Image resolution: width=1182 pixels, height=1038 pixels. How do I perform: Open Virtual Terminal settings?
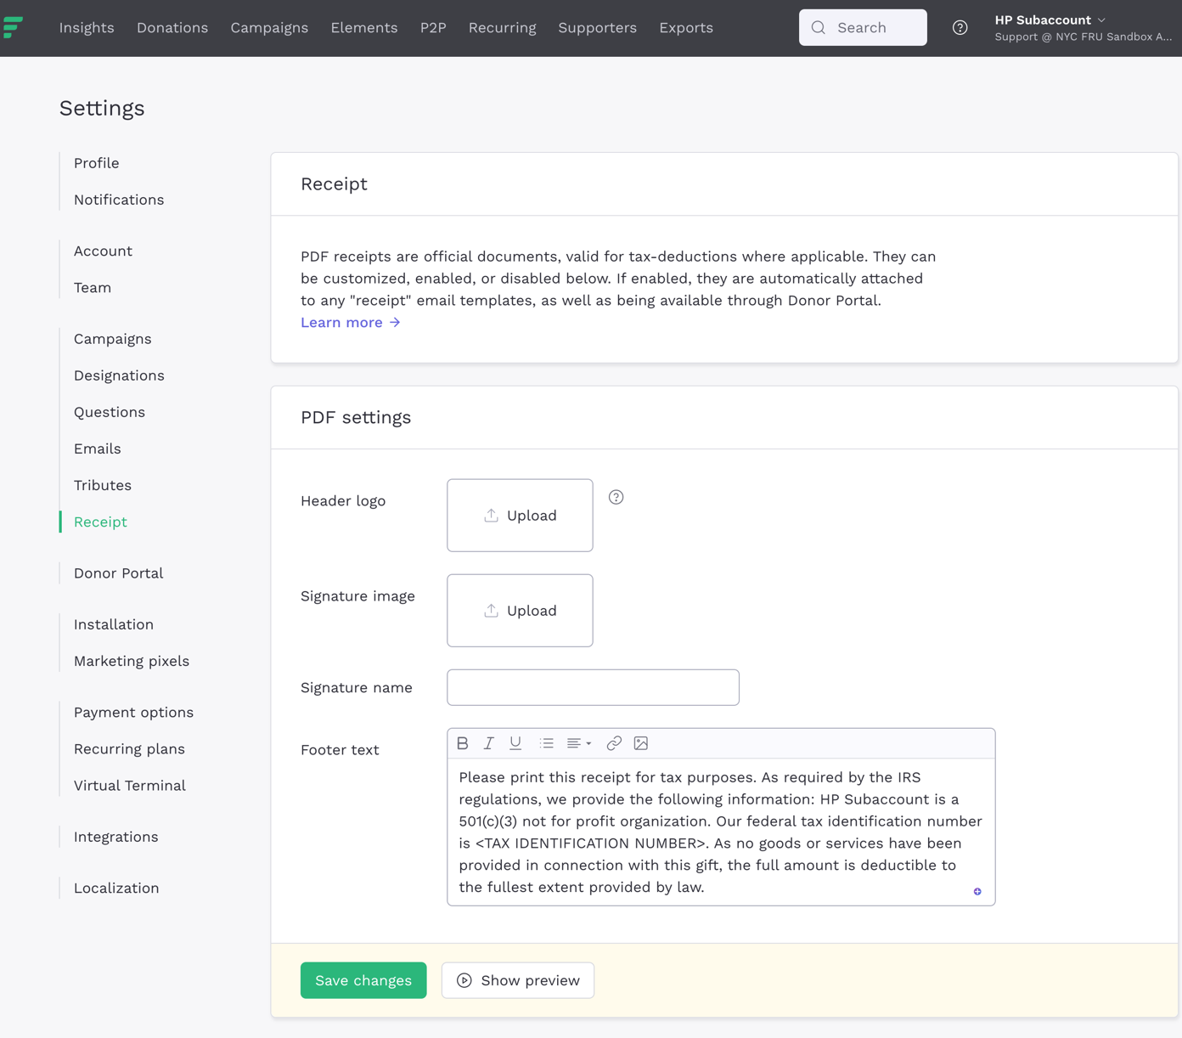[x=130, y=786]
